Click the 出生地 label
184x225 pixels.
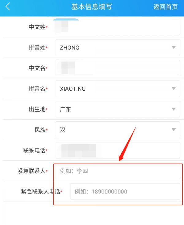point(37,109)
